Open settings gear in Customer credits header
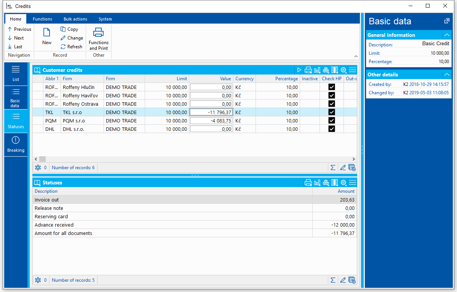Screen dimensions: 457x292 point(344,70)
